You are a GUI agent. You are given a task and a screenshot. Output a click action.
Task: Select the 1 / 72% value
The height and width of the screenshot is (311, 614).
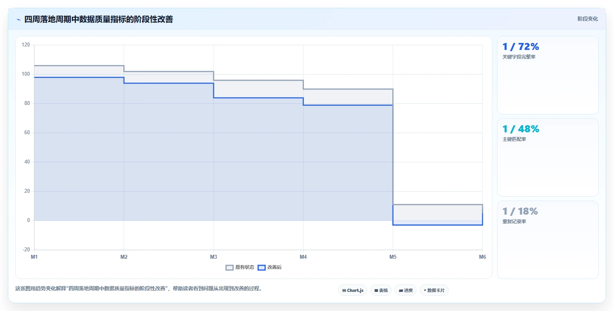pos(521,47)
